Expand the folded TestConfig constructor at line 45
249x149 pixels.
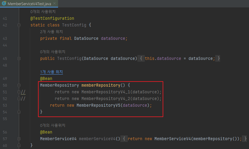point(19,59)
